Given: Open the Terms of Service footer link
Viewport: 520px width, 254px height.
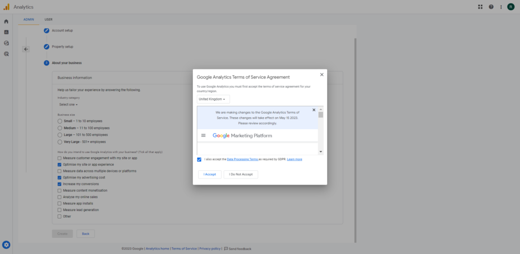Looking at the screenshot, I should tap(184, 249).
